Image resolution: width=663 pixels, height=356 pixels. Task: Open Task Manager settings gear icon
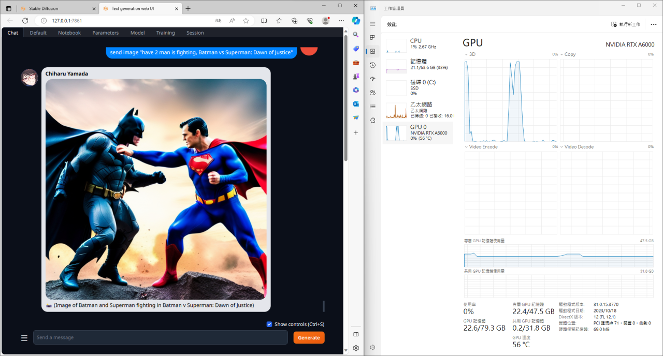point(372,347)
